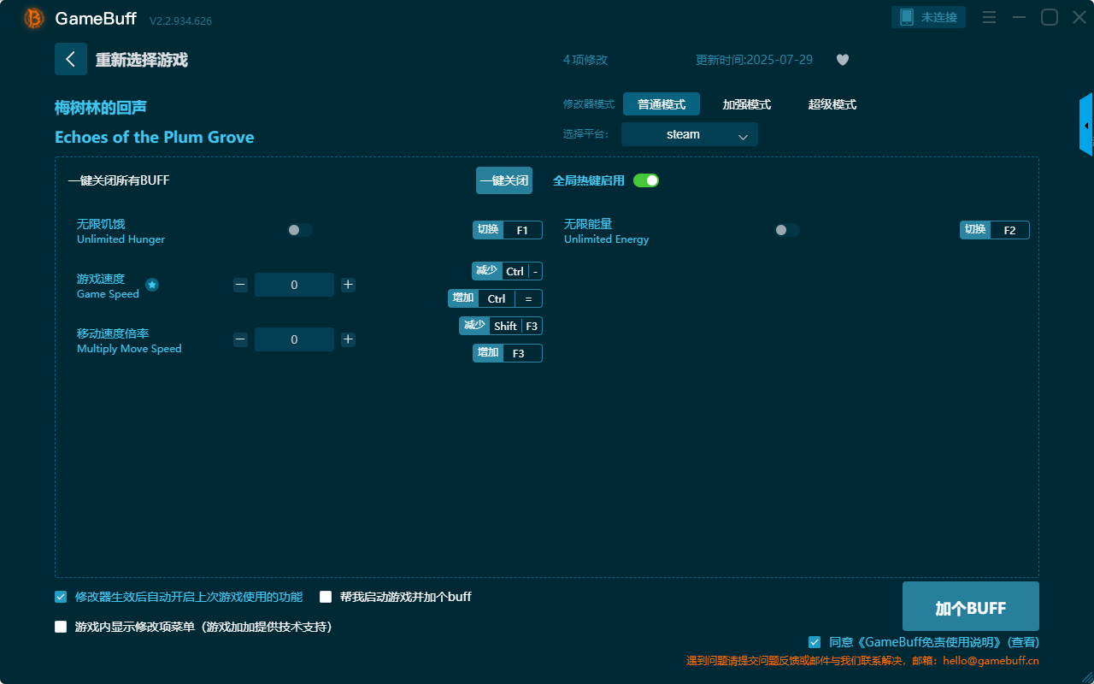Click the star icon beside Game Speed
Viewport: 1094px width, 684px height.
152,285
